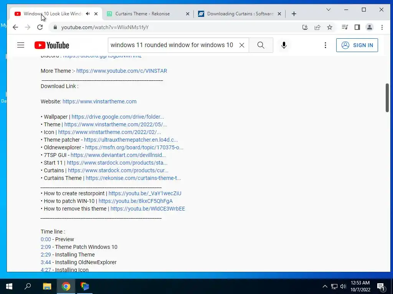Screen dimensions: 393x294
Task: Close the YouTube tab
Action: point(96,14)
